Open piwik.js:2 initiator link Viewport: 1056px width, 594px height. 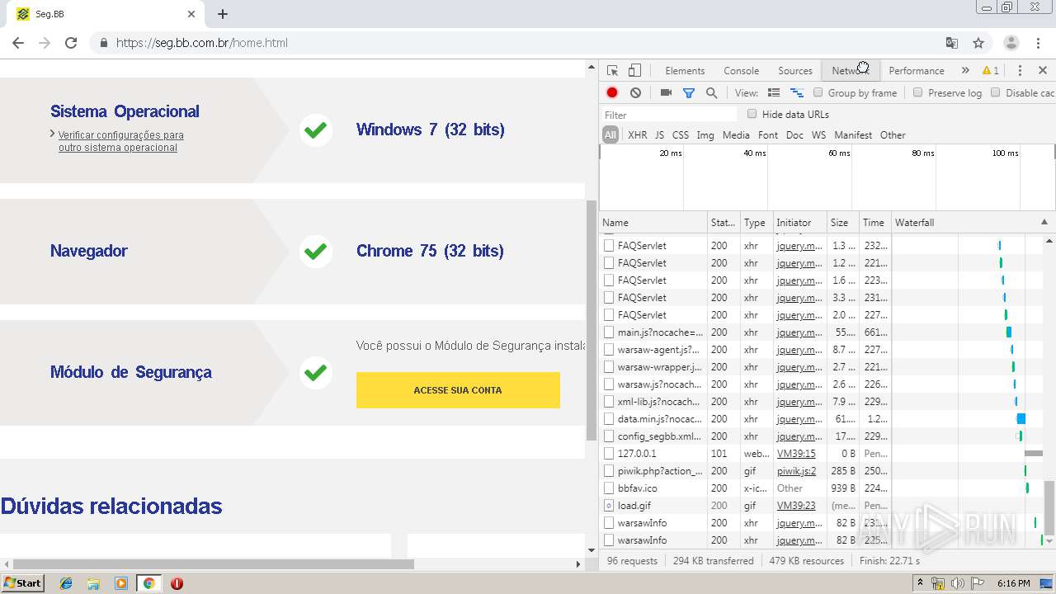tap(797, 471)
